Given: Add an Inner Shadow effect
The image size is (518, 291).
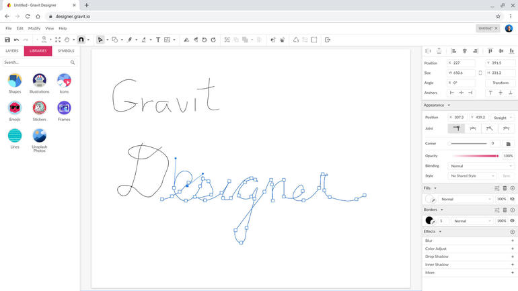Looking at the screenshot, I should coord(513,265).
